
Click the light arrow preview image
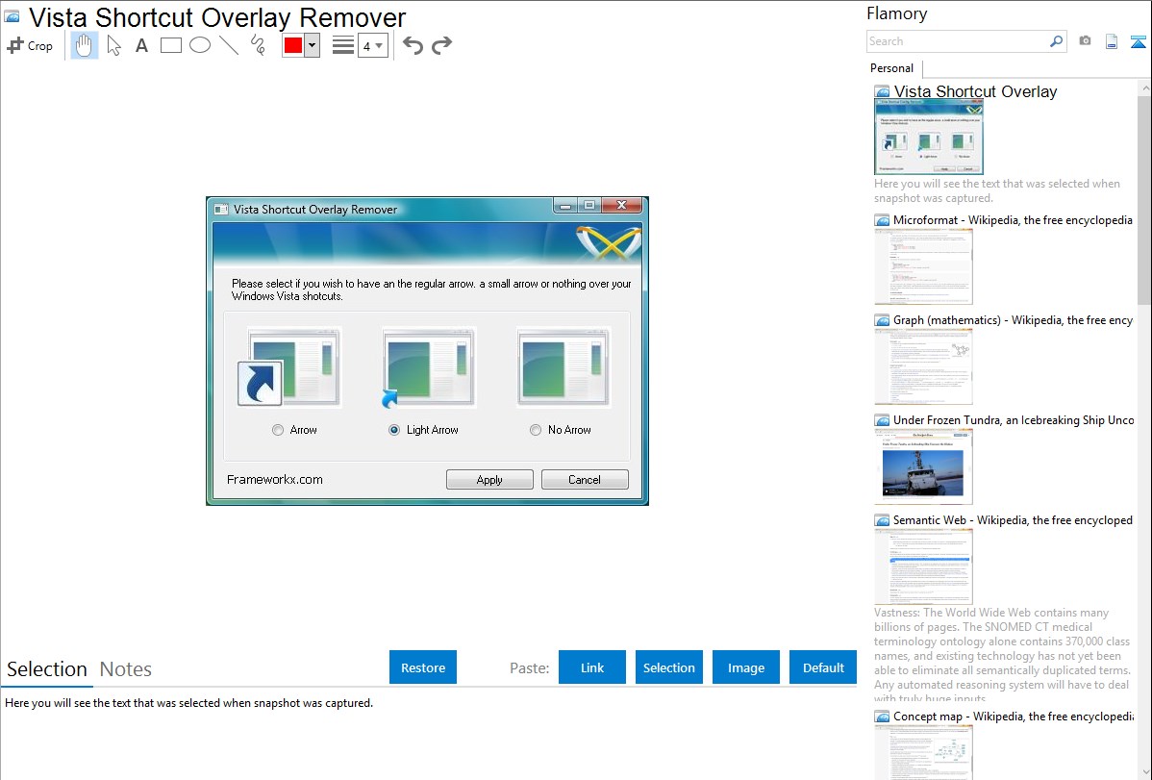[428, 366]
